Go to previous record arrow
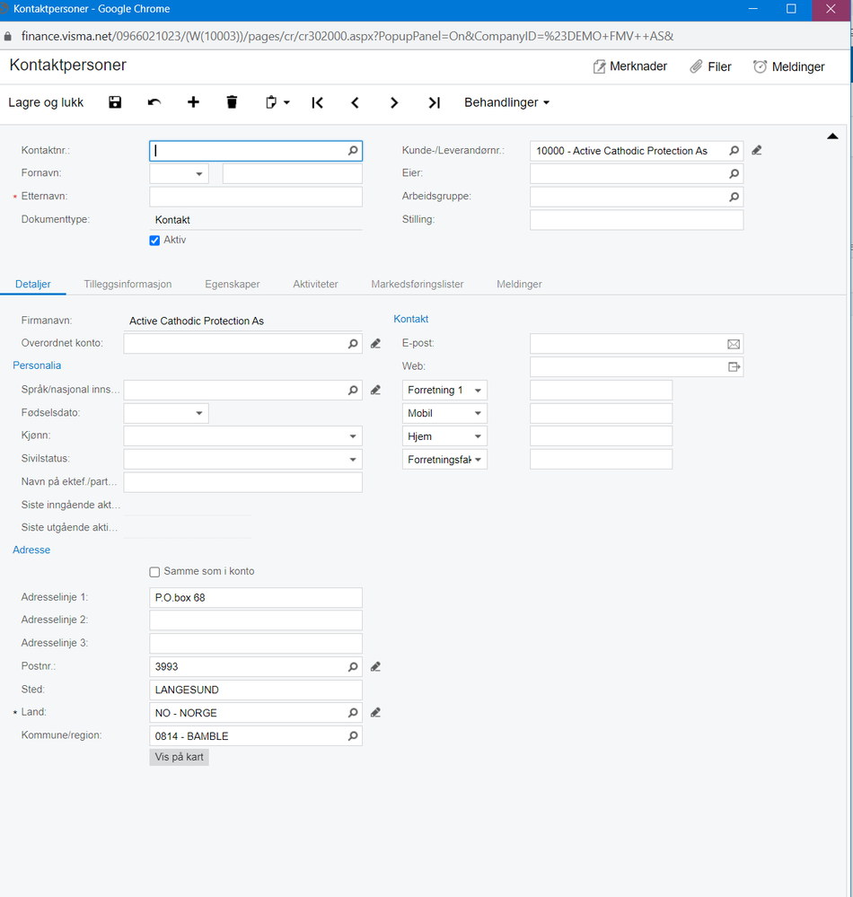The image size is (853, 897). [x=356, y=102]
